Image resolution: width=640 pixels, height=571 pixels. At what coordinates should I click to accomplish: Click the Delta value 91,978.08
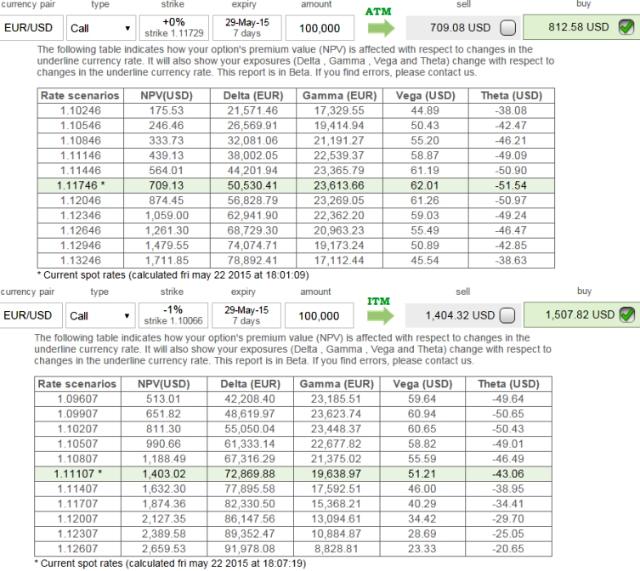[250, 549]
